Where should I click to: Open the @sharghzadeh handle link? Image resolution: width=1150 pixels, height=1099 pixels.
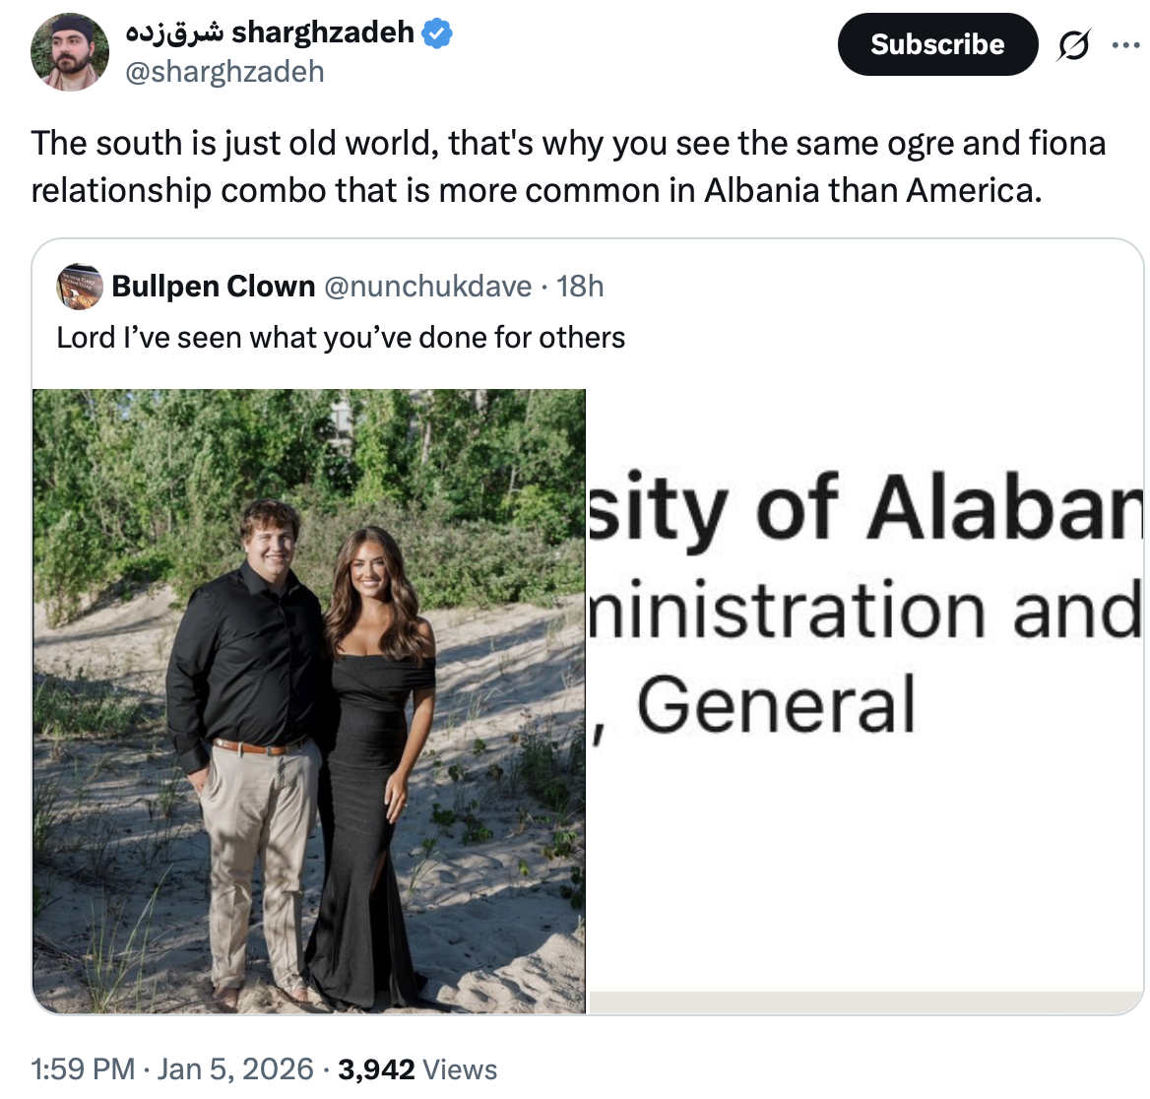[x=224, y=72]
